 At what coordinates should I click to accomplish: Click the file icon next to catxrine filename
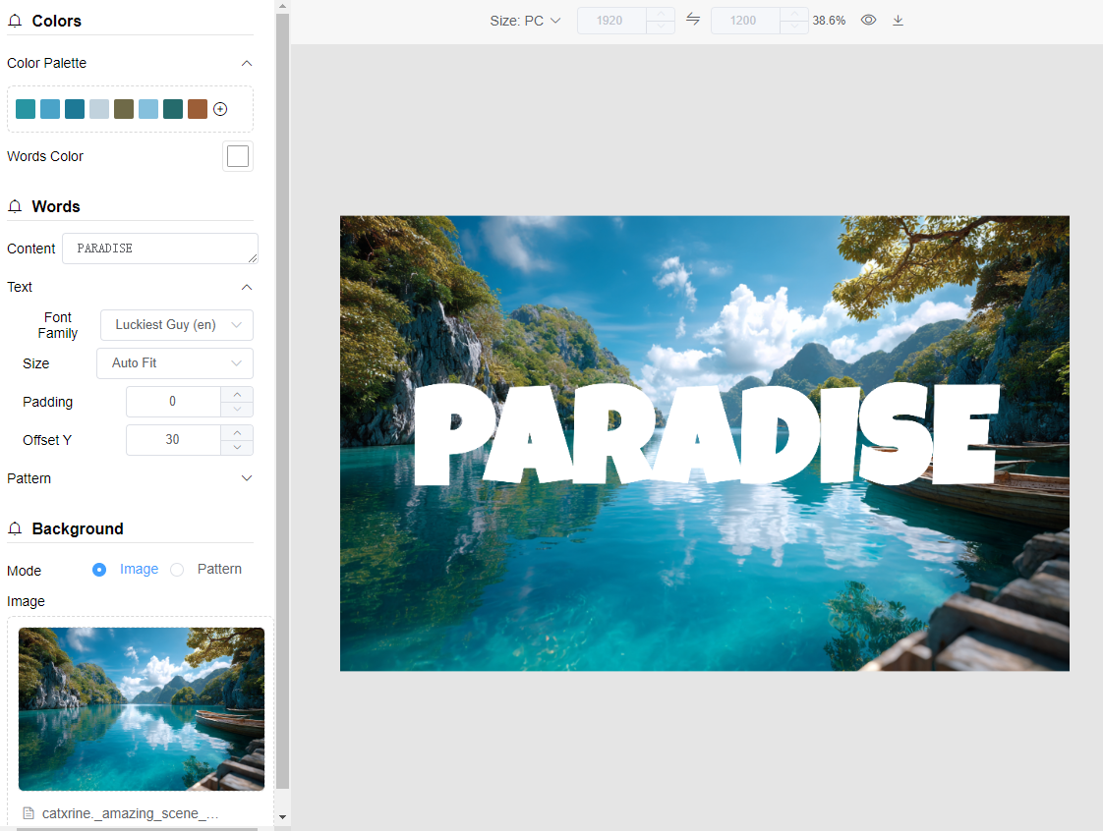(x=29, y=813)
